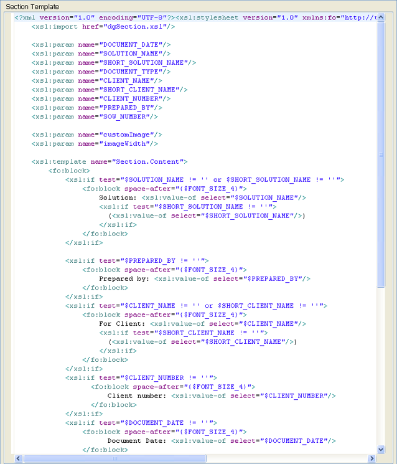Click the SHORT_SOLUTION_NAME param line

click(x=114, y=63)
